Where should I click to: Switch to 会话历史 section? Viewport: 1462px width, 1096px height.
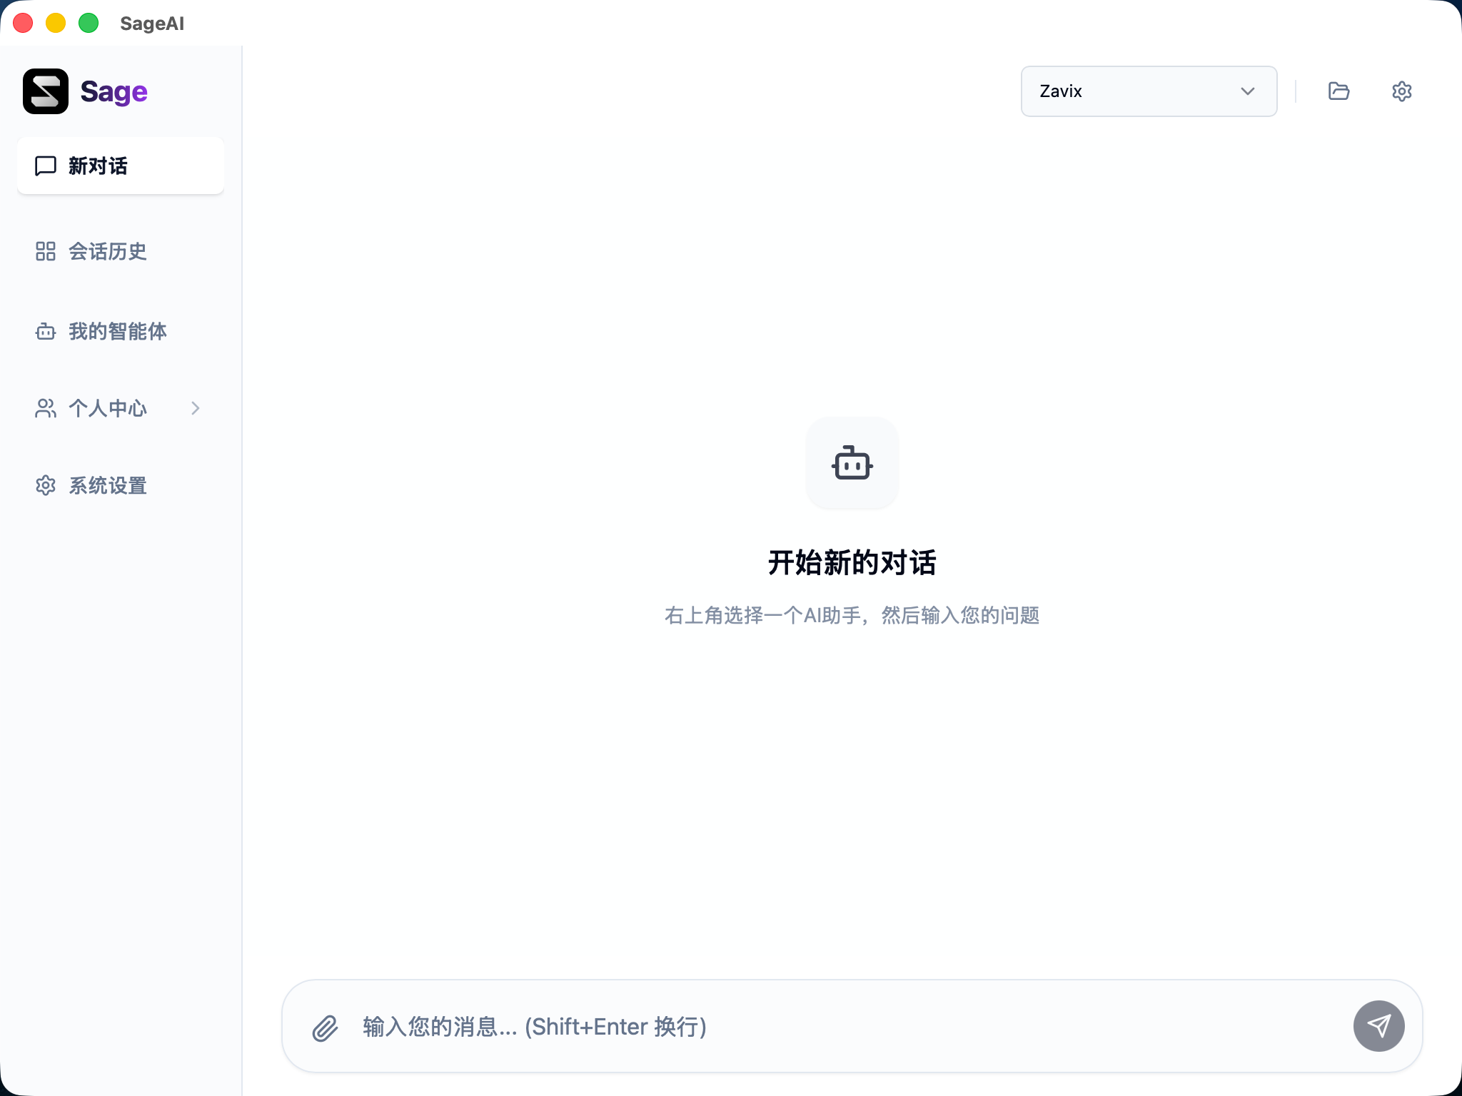tap(107, 251)
